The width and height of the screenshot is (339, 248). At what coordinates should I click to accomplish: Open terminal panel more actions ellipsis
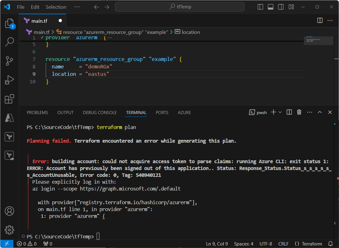(x=309, y=112)
